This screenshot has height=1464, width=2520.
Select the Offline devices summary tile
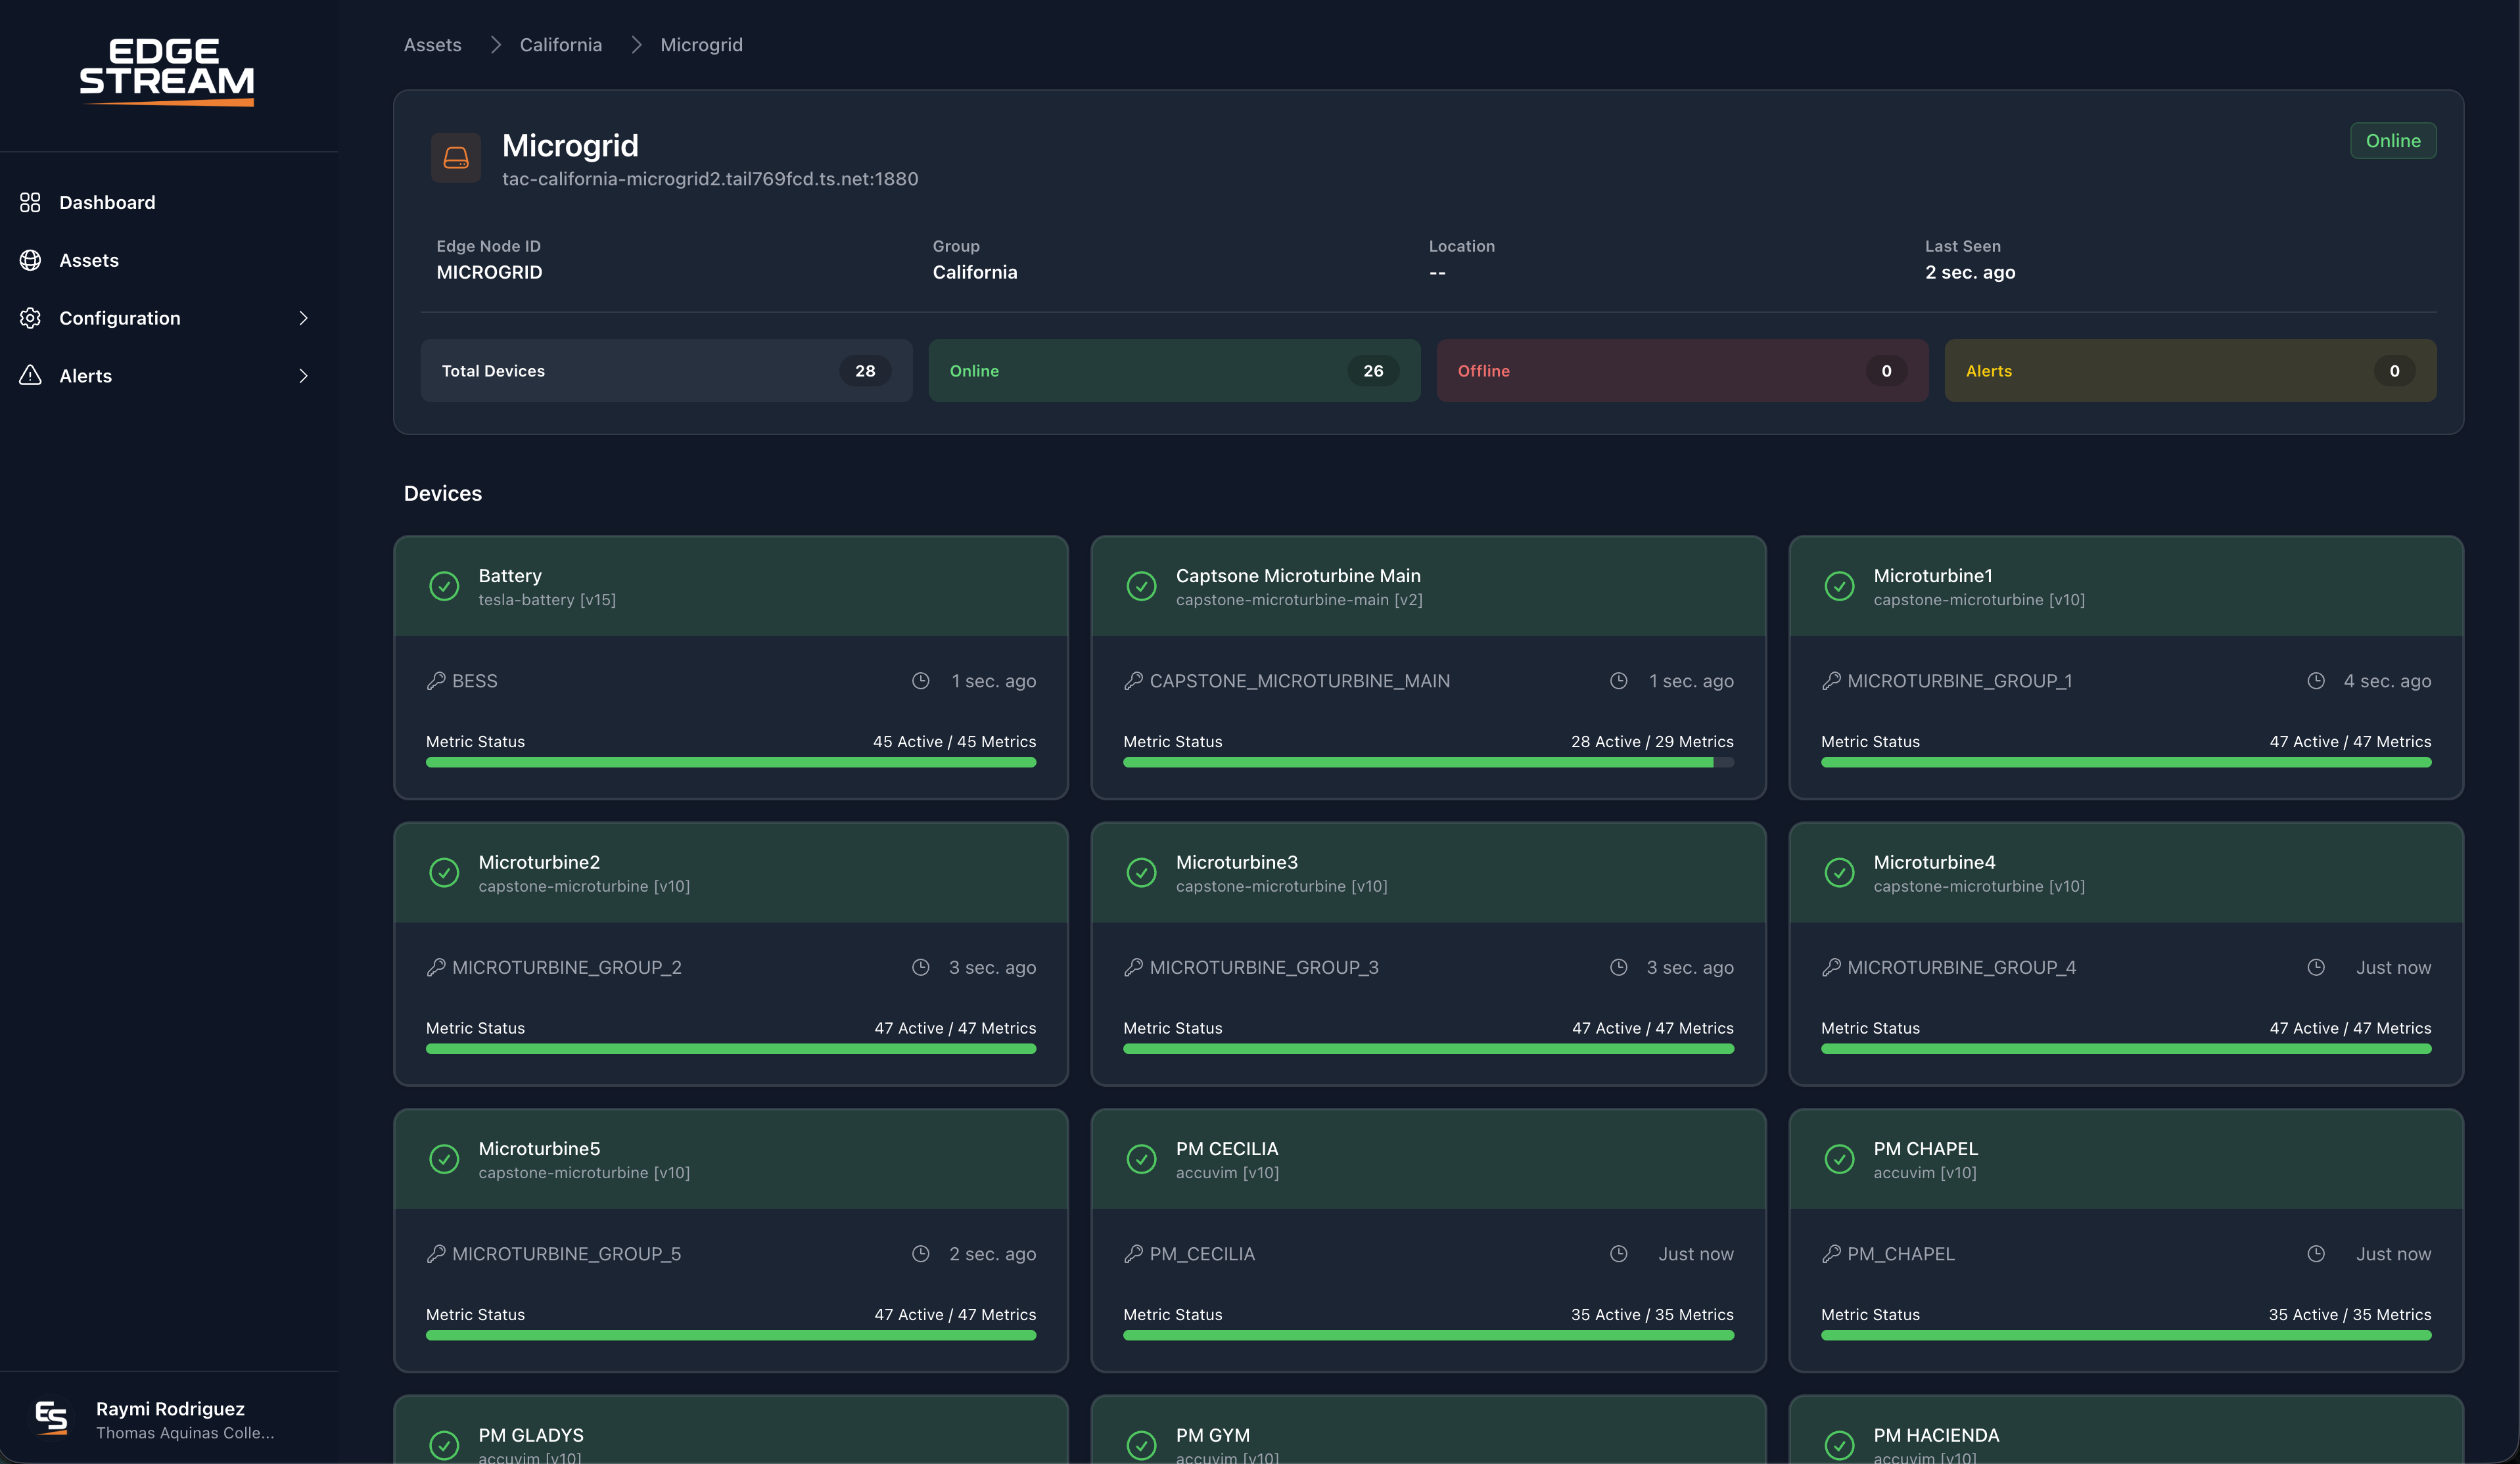pyautogui.click(x=1682, y=371)
